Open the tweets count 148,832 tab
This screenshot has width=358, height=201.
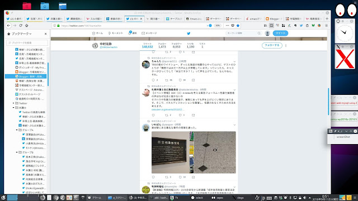click(147, 45)
